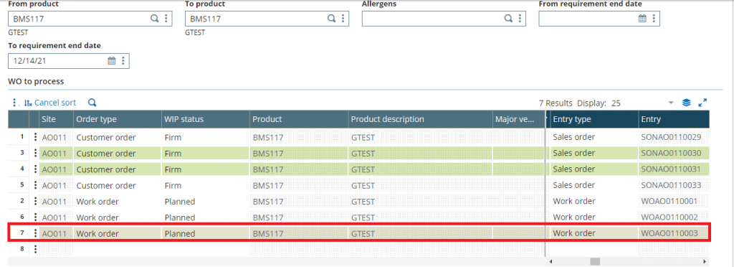The width and height of the screenshot is (734, 267).
Task: Select entry cell WOAO0110001
Action: click(674, 202)
